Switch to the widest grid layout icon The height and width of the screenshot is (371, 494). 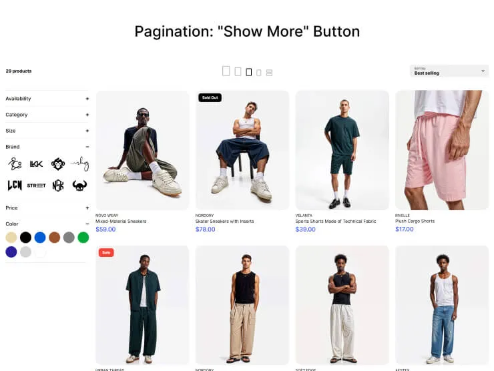tap(226, 71)
